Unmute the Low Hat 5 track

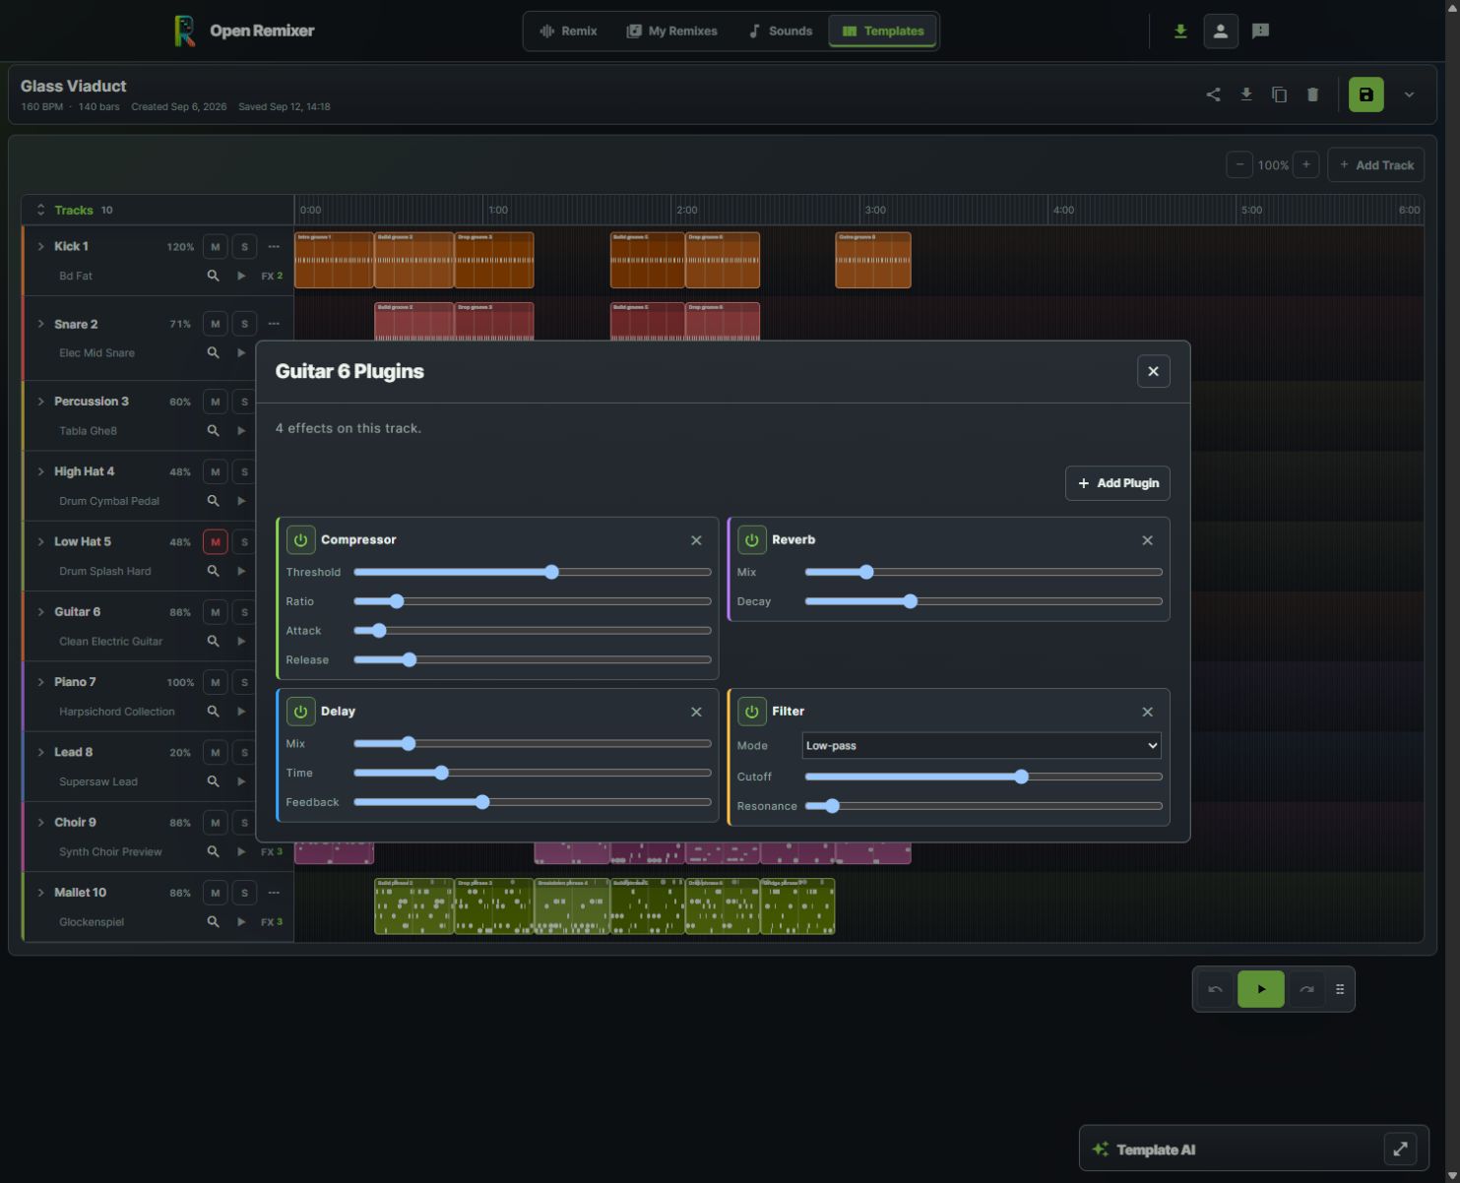coord(215,542)
